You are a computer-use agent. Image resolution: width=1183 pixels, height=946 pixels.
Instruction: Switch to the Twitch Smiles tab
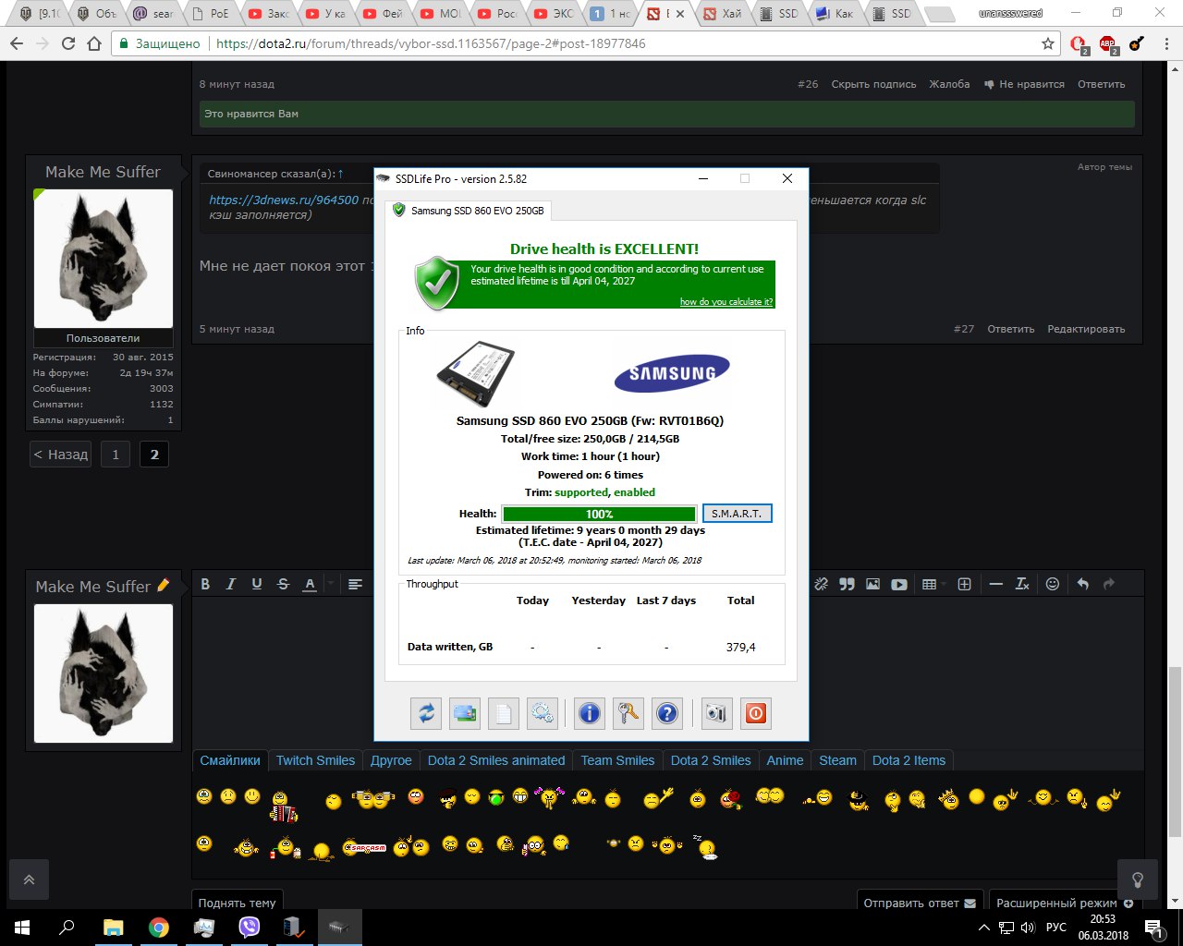[x=315, y=760]
